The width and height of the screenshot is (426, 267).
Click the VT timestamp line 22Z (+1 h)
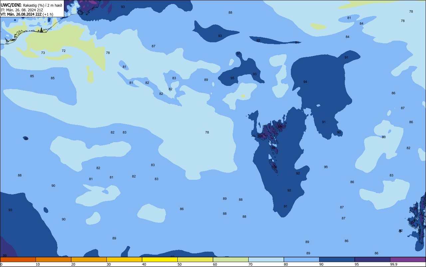click(x=27, y=14)
